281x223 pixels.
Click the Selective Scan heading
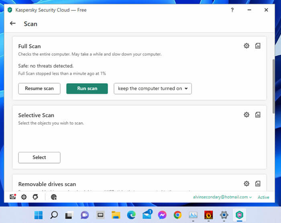coord(36,115)
